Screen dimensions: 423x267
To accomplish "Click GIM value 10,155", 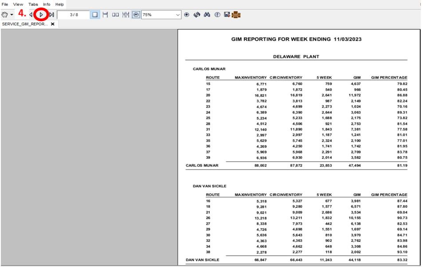I will (354, 218).
